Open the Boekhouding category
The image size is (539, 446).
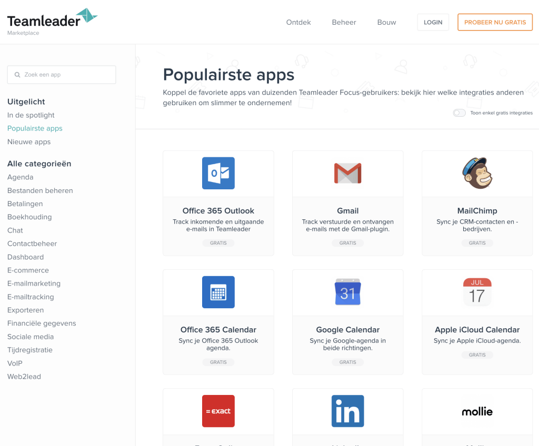pyautogui.click(x=29, y=217)
